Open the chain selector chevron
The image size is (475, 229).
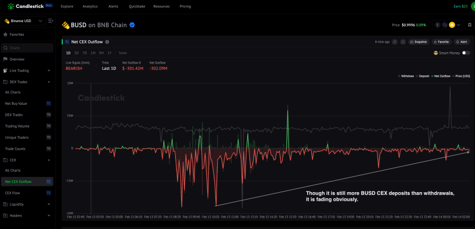[459, 25]
